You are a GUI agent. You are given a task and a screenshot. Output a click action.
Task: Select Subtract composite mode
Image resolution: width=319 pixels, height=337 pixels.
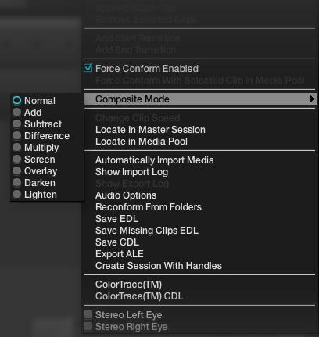point(16,124)
